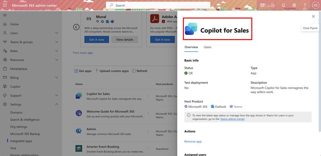Image resolution: width=321 pixels, height=156 pixels.
Task: Click the Home icon in sidebar
Action: [5, 24]
